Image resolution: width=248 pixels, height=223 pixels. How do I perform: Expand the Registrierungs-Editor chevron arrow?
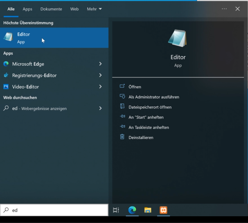[100, 75]
